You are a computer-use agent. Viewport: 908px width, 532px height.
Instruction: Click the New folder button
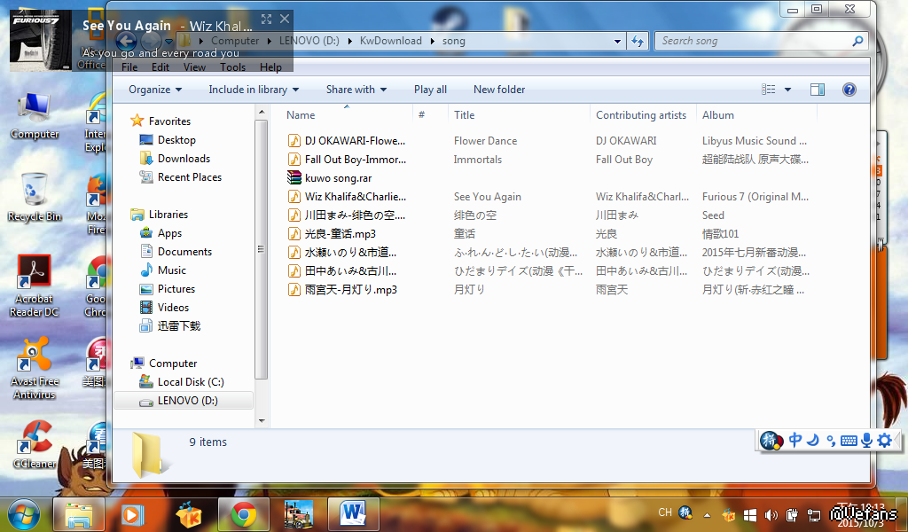click(x=499, y=90)
